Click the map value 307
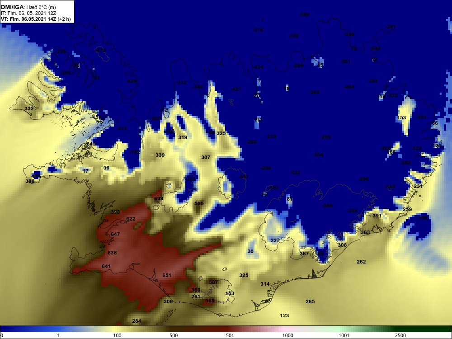Screen dimensions: 452x339 [206, 157]
